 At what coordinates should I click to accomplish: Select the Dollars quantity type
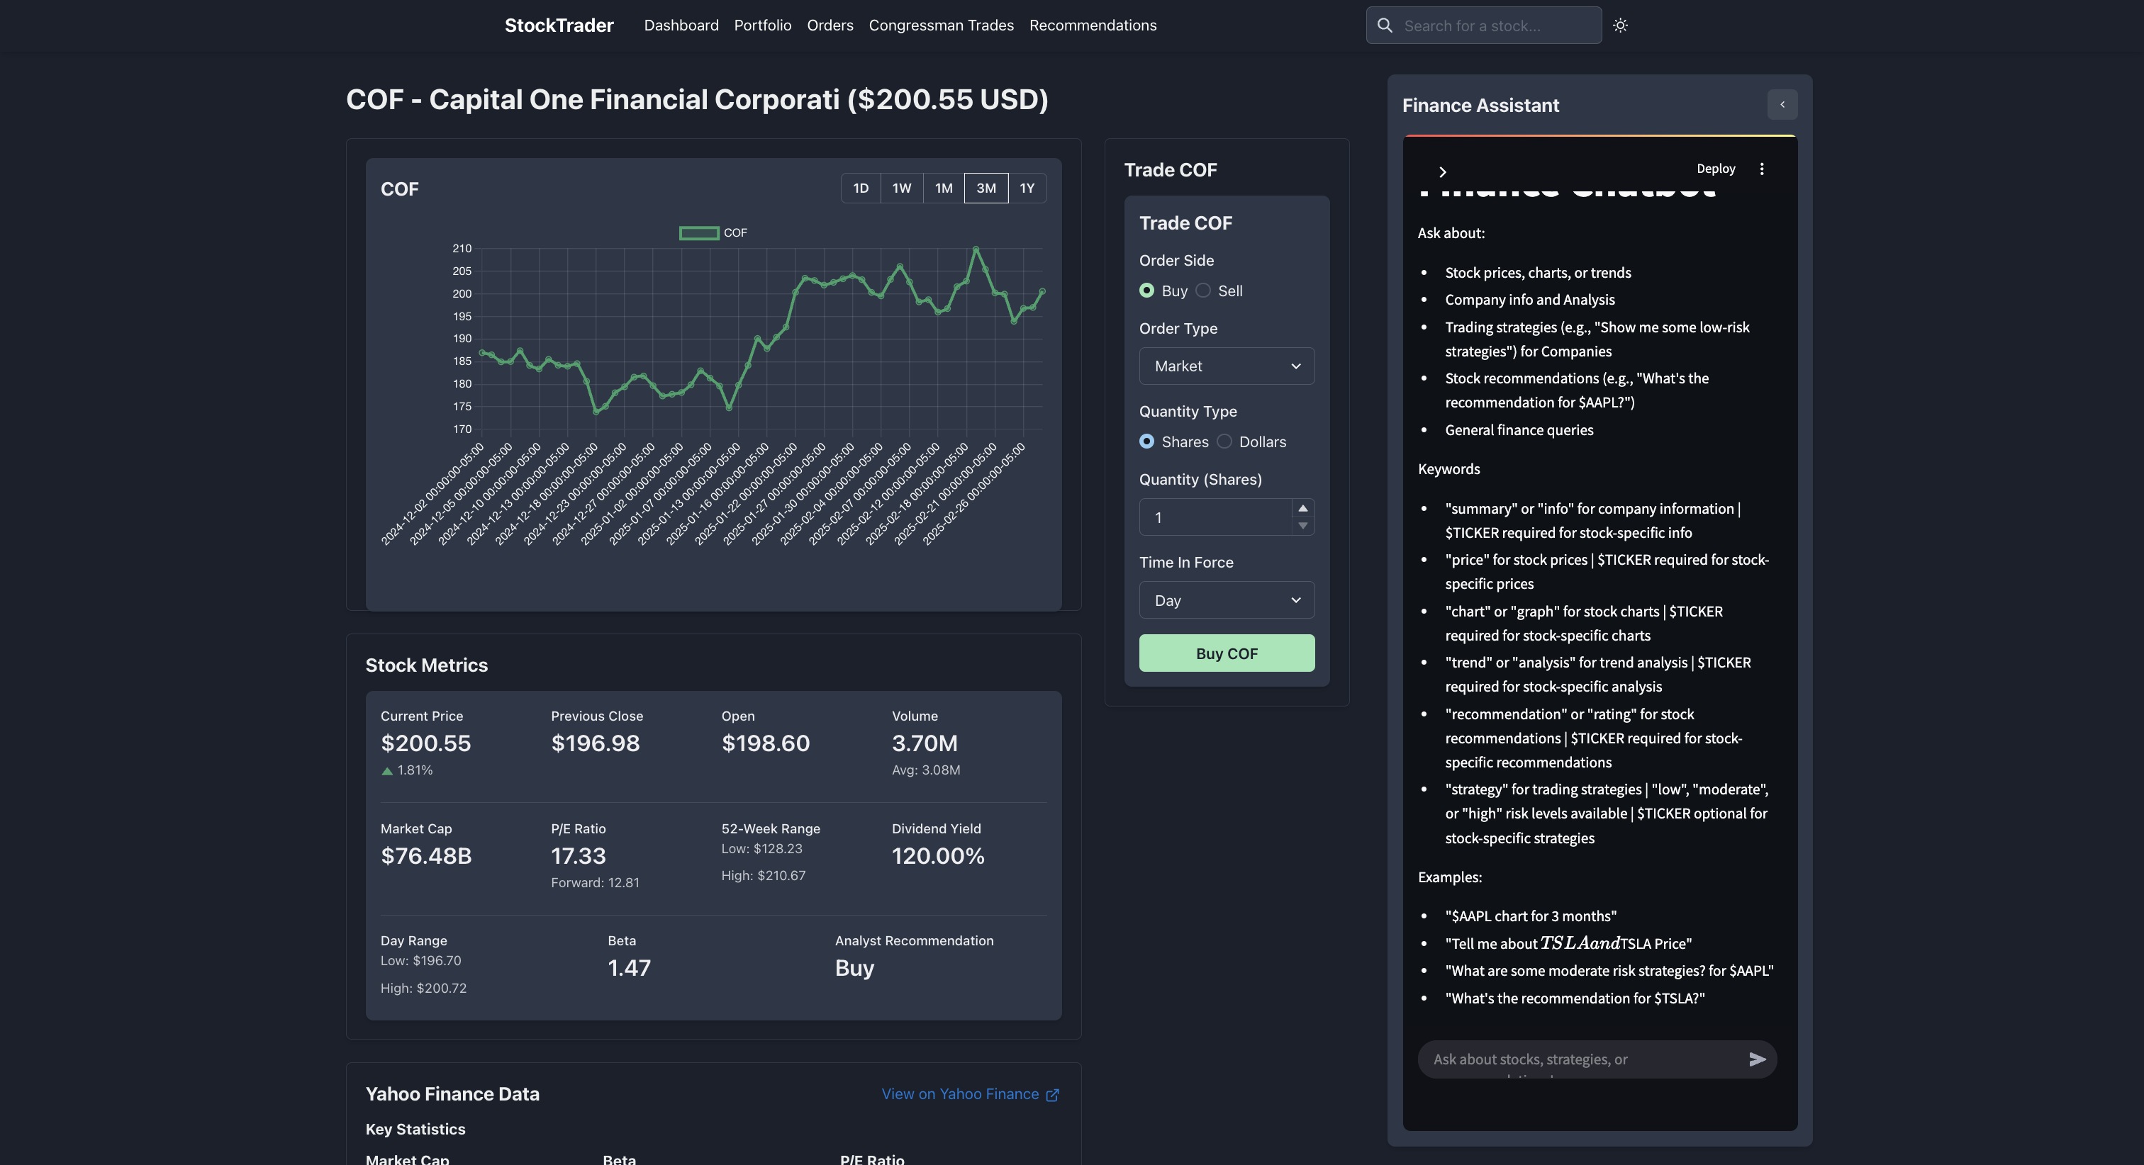[1224, 442]
